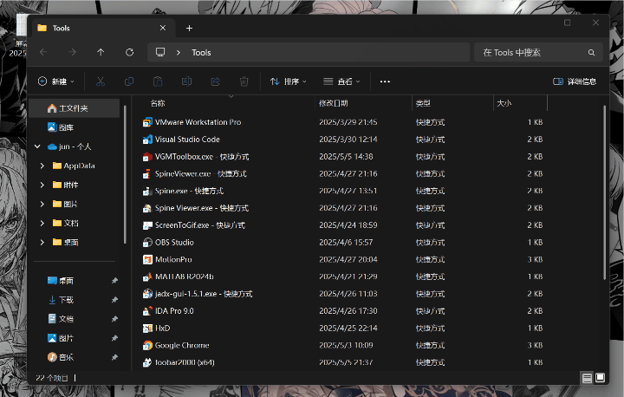Screen dimensions: 624x397
Task: Open the 新建 new item dropdown
Action: 55,81
